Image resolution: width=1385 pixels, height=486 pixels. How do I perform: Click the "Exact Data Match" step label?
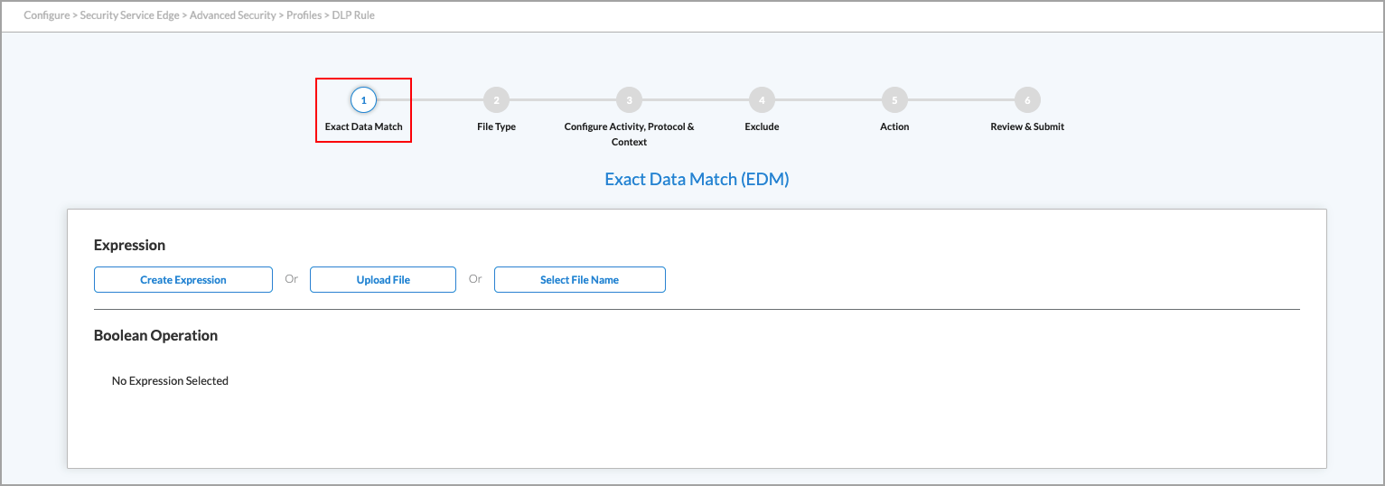click(363, 126)
